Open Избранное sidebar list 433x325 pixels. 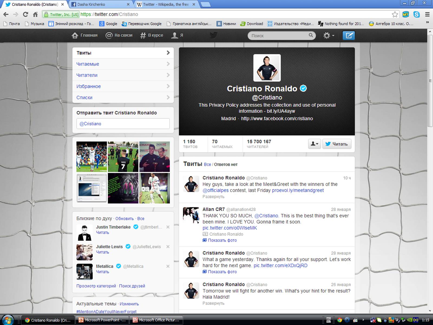[123, 86]
